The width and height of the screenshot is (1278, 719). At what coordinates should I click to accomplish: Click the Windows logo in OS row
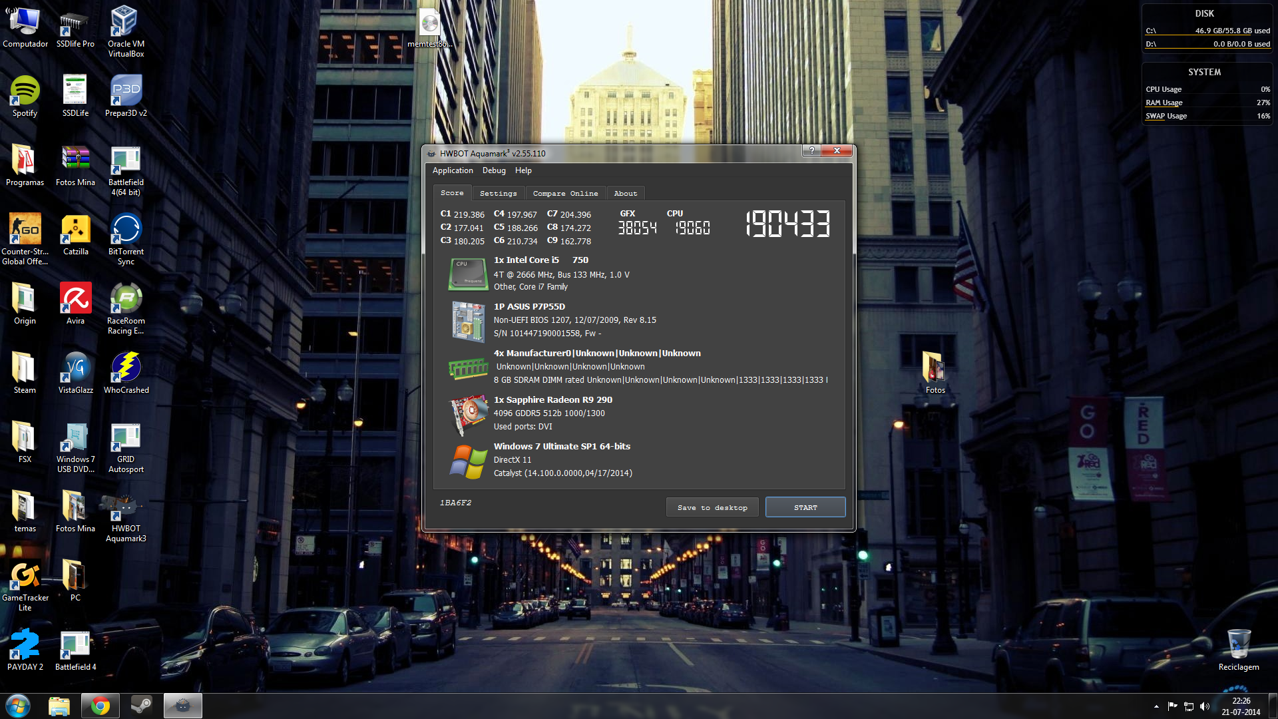[x=469, y=461]
